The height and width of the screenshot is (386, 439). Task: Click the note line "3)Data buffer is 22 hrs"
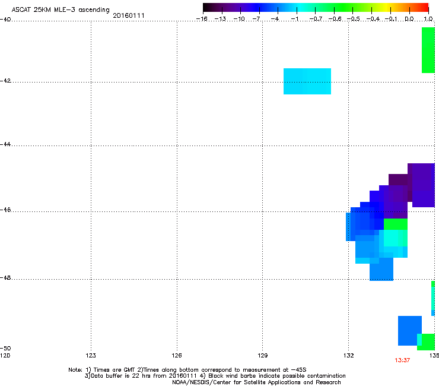[x=215, y=376]
